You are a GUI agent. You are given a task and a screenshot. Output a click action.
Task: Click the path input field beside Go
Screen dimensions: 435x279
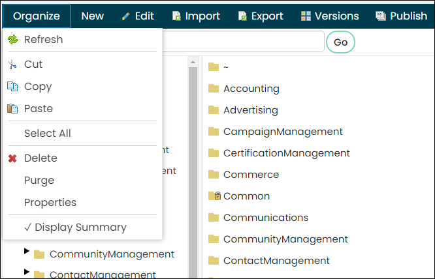244,42
